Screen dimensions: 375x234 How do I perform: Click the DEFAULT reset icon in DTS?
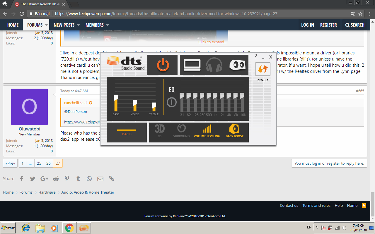click(x=263, y=69)
